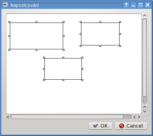Screen dimensions: 153x136
Task: Select the bottom-middle handle of the lower center rectangle
Action: [63, 80]
